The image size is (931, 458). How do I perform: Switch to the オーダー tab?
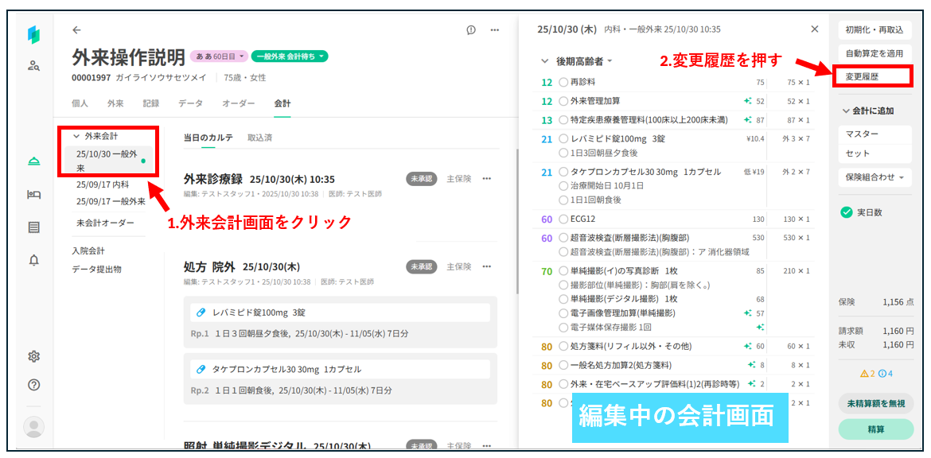coord(239,103)
